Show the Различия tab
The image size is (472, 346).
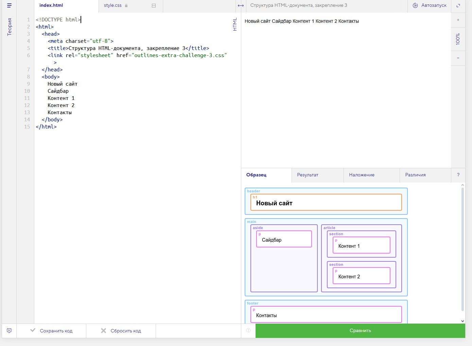415,175
